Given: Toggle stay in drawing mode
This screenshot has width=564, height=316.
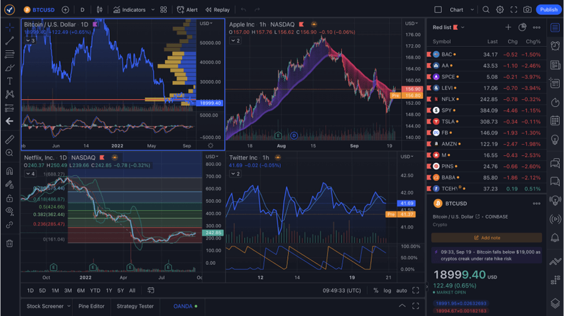Looking at the screenshot, I should click(x=10, y=185).
